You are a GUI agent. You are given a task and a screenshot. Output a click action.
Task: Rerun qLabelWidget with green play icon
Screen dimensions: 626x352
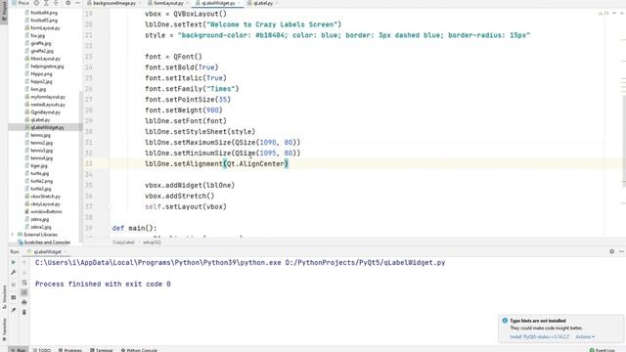(13, 262)
